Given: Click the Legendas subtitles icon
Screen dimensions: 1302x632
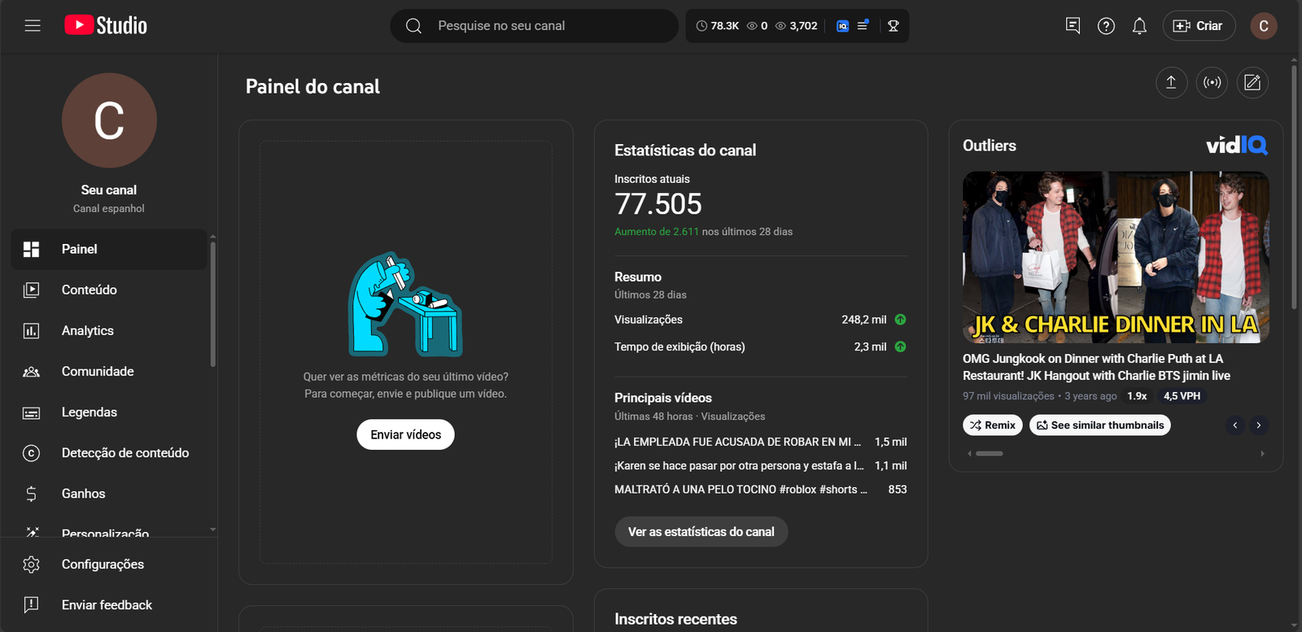Looking at the screenshot, I should (x=31, y=412).
